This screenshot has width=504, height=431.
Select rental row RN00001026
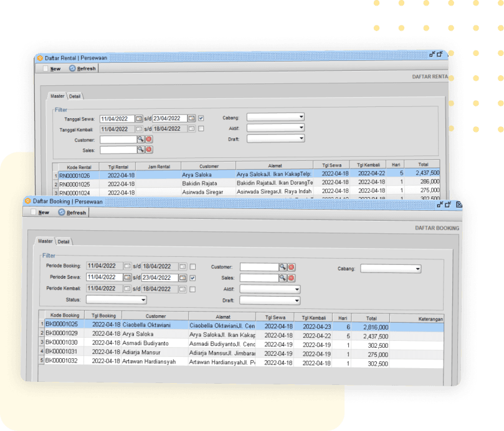pyautogui.click(x=246, y=175)
